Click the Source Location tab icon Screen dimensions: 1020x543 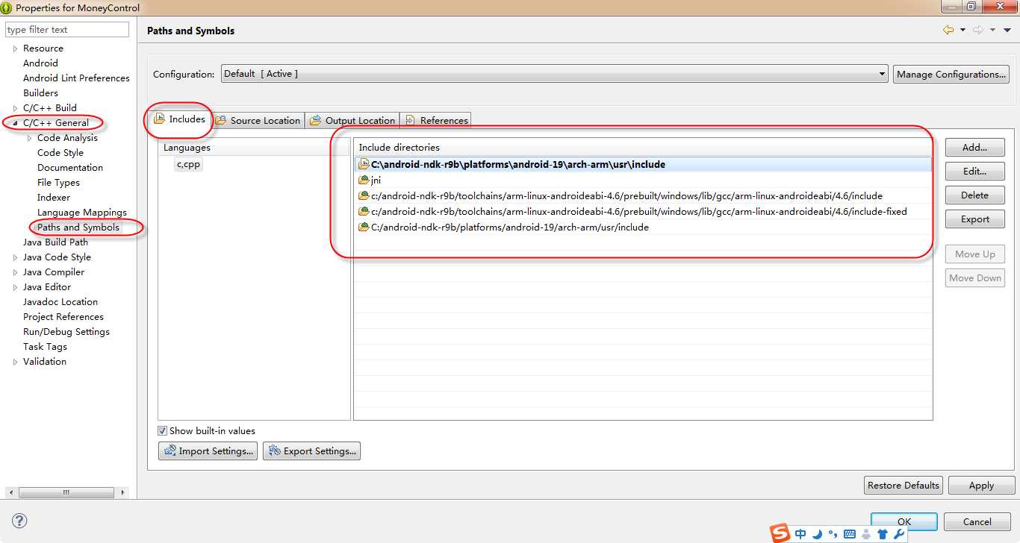(221, 120)
